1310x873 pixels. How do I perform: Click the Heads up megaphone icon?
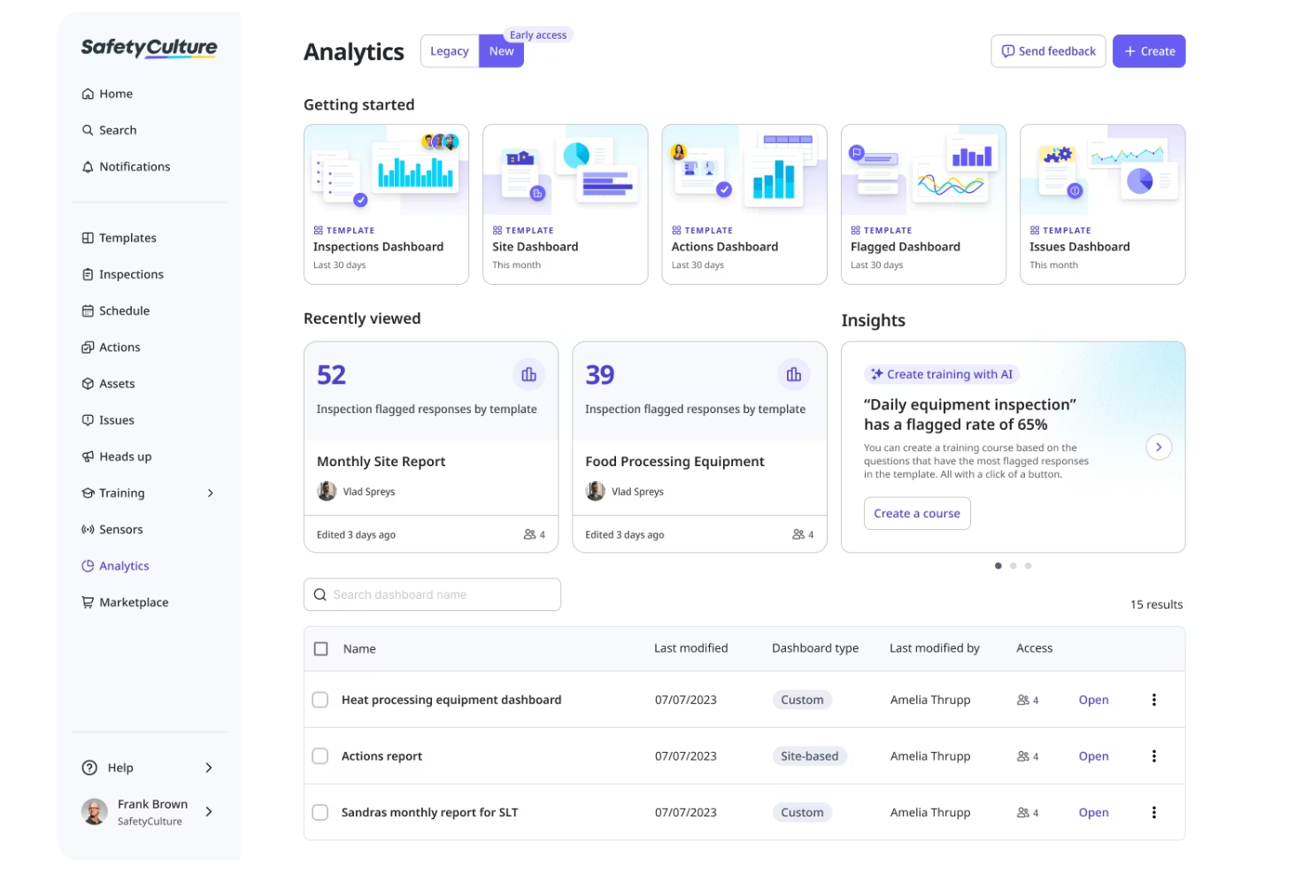(88, 456)
